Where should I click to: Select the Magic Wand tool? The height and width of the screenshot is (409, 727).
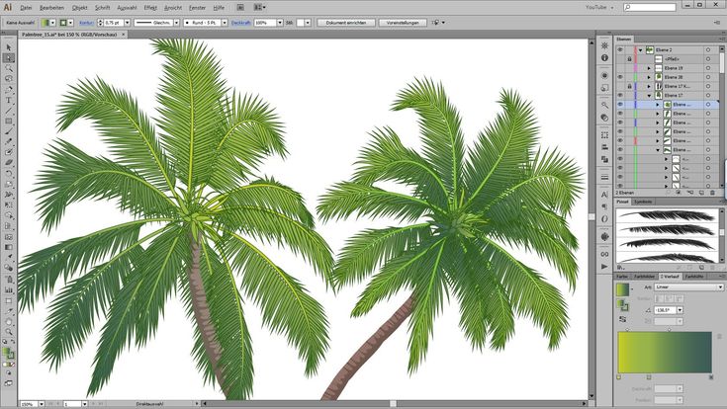9,68
